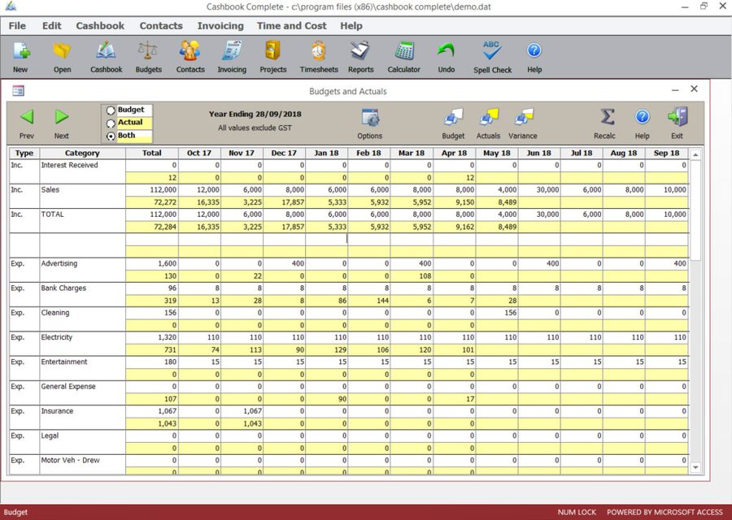Click the form icon left of Budgets and Actuals title
The width and height of the screenshot is (732, 520).
[18, 91]
